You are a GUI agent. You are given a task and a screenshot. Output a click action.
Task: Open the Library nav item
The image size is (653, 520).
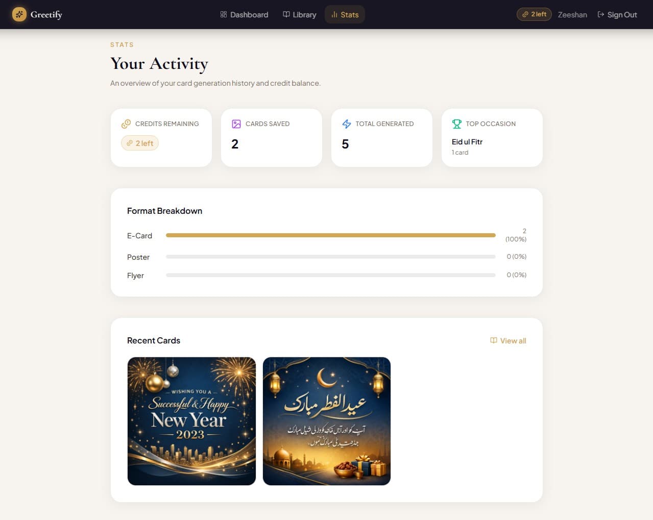point(300,15)
